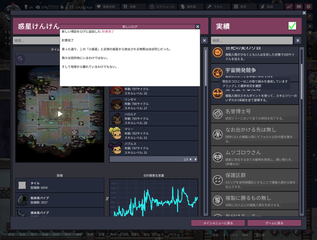The image size is (317, 240).
Task: Close the colony summary dialog
Action: click(304, 13)
